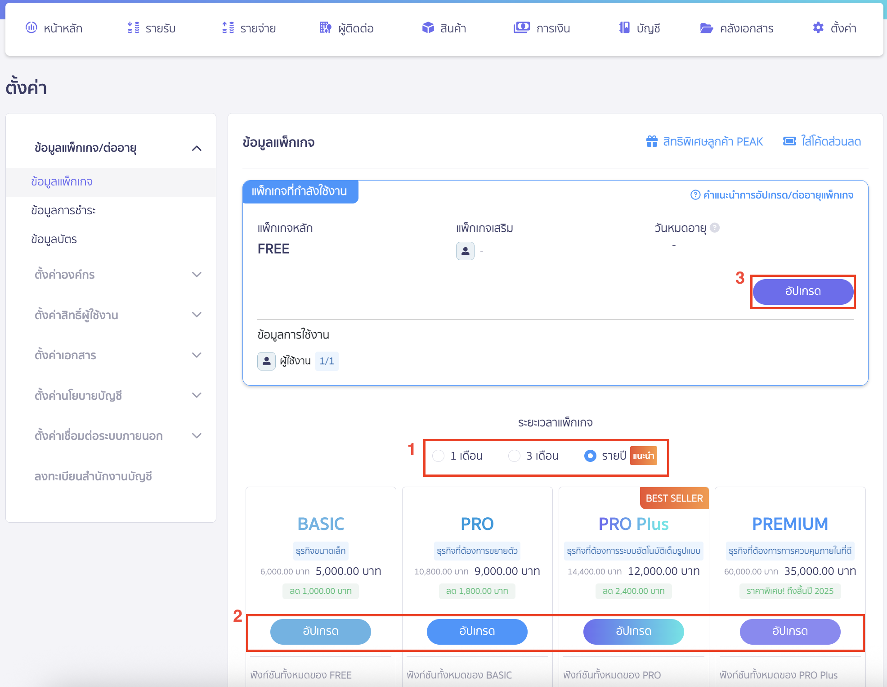Select the 1 เดือน package duration
887x687 pixels.
(x=439, y=456)
